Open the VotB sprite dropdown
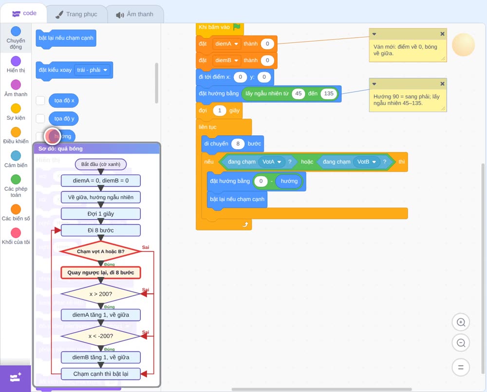 click(367, 161)
